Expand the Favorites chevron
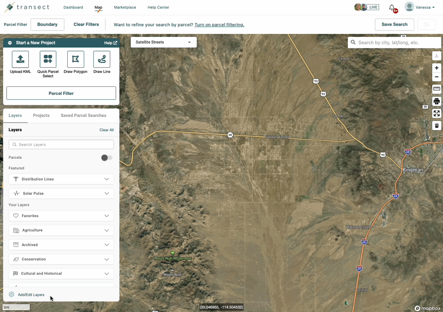 tap(107, 216)
